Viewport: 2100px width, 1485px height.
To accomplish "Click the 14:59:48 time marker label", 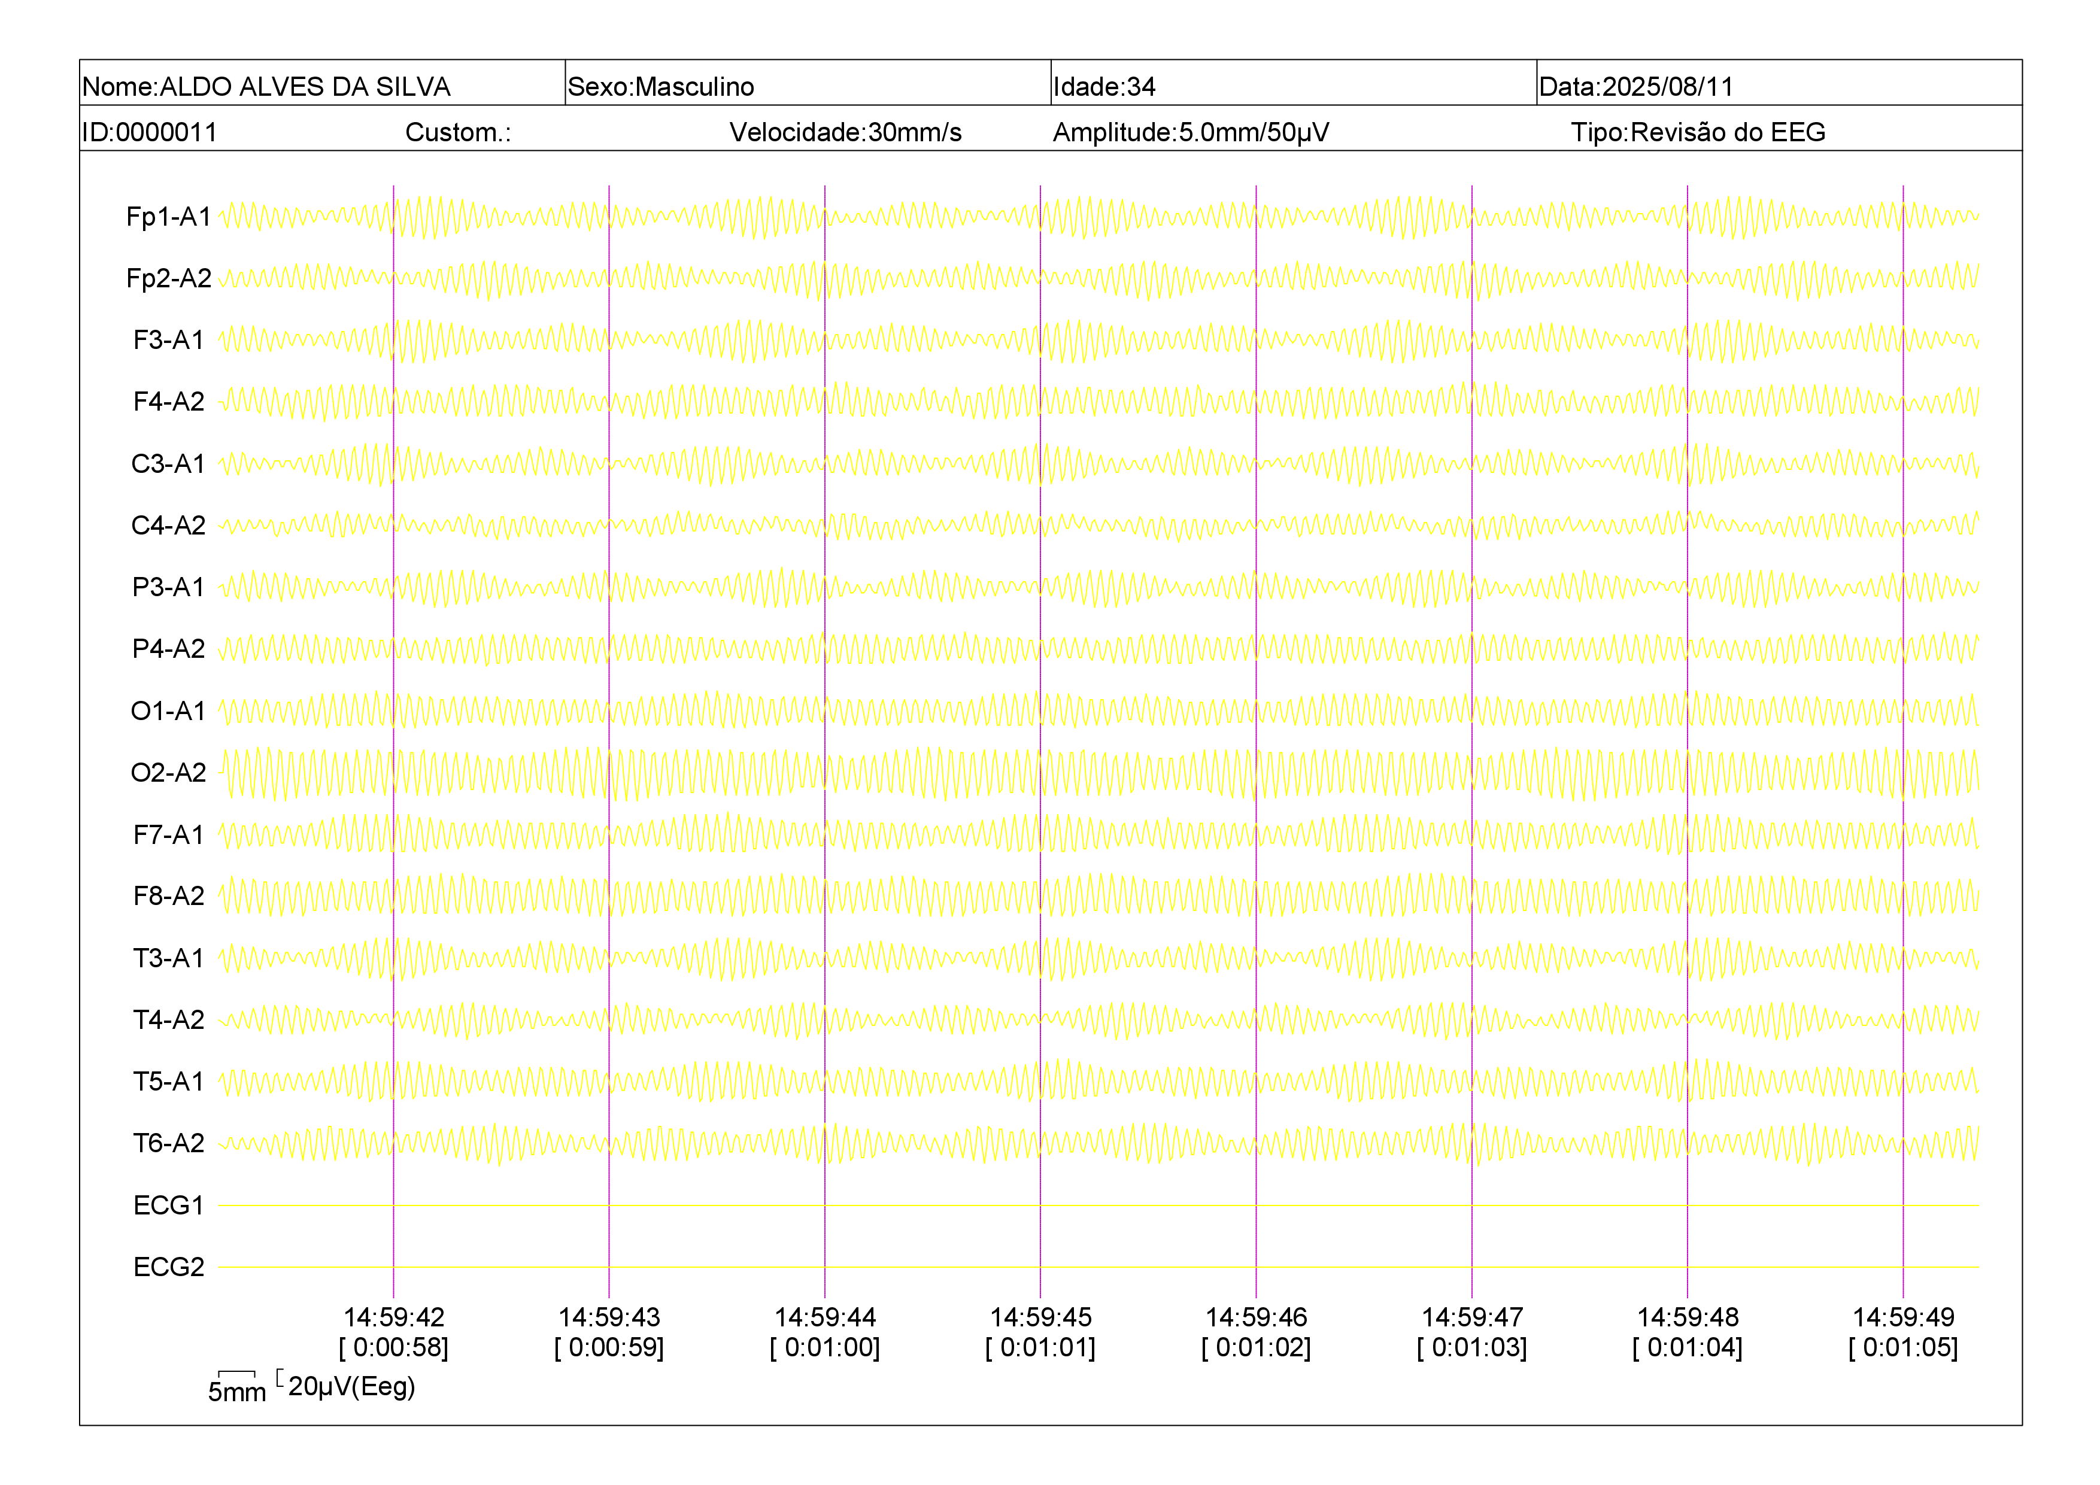I will click(1688, 1317).
